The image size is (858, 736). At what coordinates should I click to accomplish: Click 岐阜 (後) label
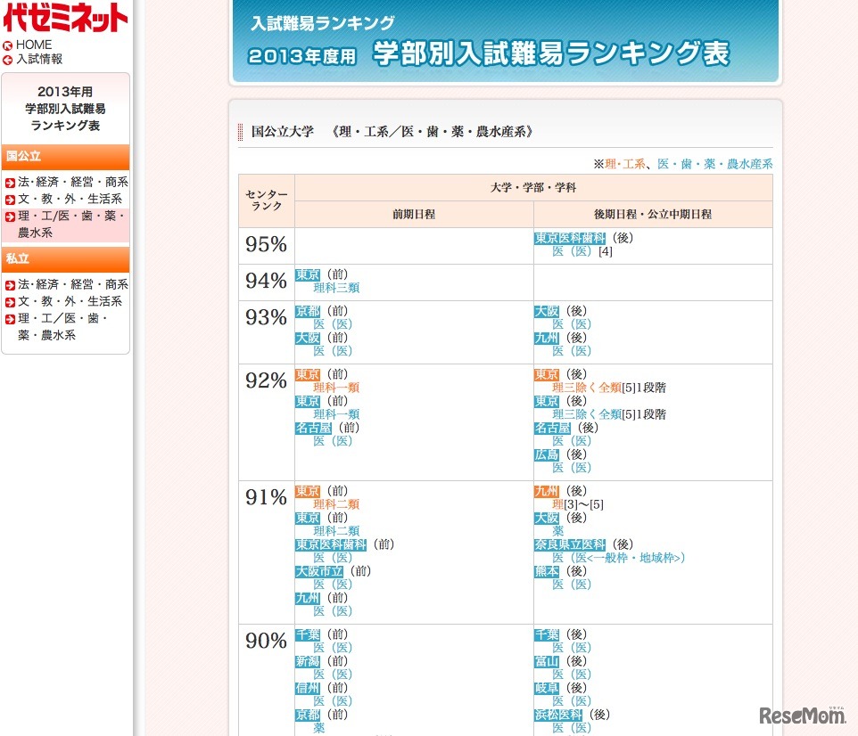(547, 689)
